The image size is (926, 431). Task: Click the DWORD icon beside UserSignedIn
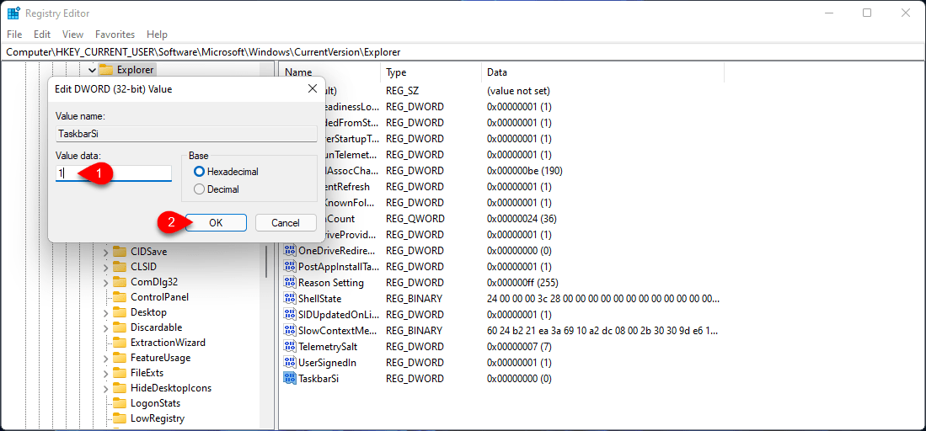click(x=290, y=362)
